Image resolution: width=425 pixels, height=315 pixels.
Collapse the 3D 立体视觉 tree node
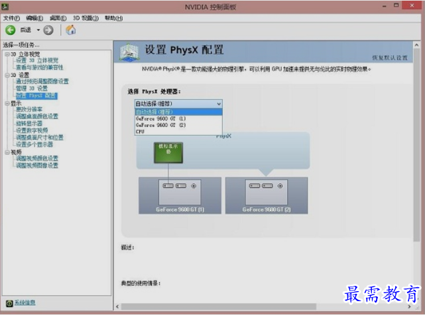pyautogui.click(x=7, y=54)
